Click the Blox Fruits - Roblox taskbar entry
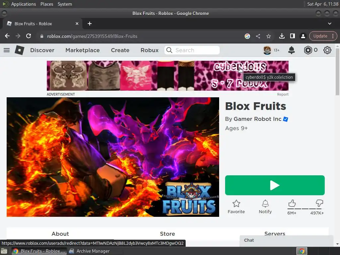340x255 pixels. point(39,251)
